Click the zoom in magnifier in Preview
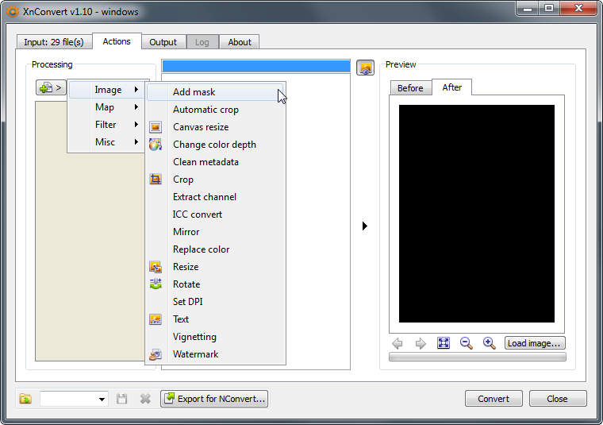This screenshot has width=603, height=425. coord(490,343)
